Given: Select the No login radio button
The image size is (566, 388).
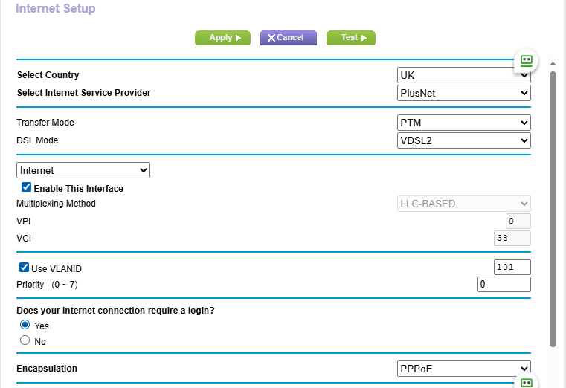Looking at the screenshot, I should [x=25, y=340].
